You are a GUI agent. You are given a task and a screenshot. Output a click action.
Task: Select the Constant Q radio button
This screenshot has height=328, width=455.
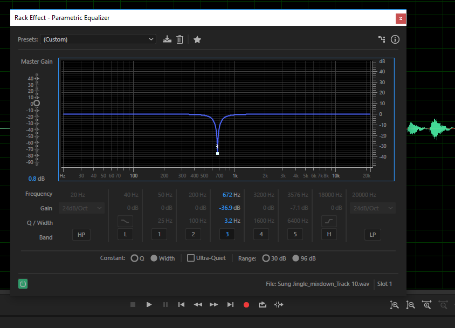(134, 258)
